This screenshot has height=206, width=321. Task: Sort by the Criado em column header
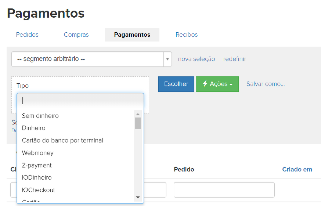297,169
